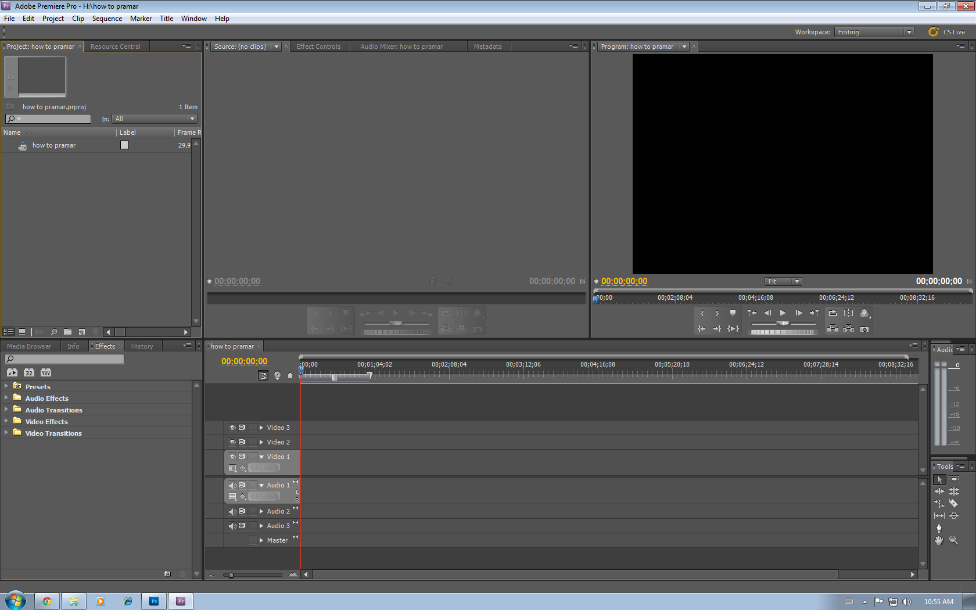Click the CS Live button
This screenshot has width=976, height=610.
click(947, 32)
